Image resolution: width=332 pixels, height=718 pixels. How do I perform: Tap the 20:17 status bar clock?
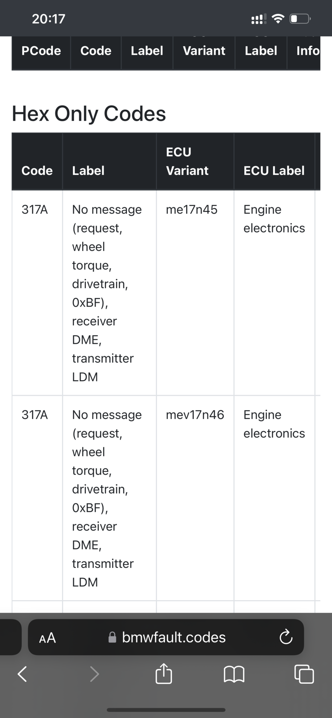click(48, 19)
